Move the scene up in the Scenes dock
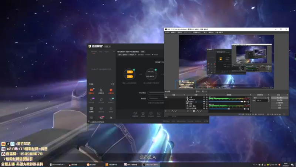This screenshot has height=167, width=296. click(172, 111)
